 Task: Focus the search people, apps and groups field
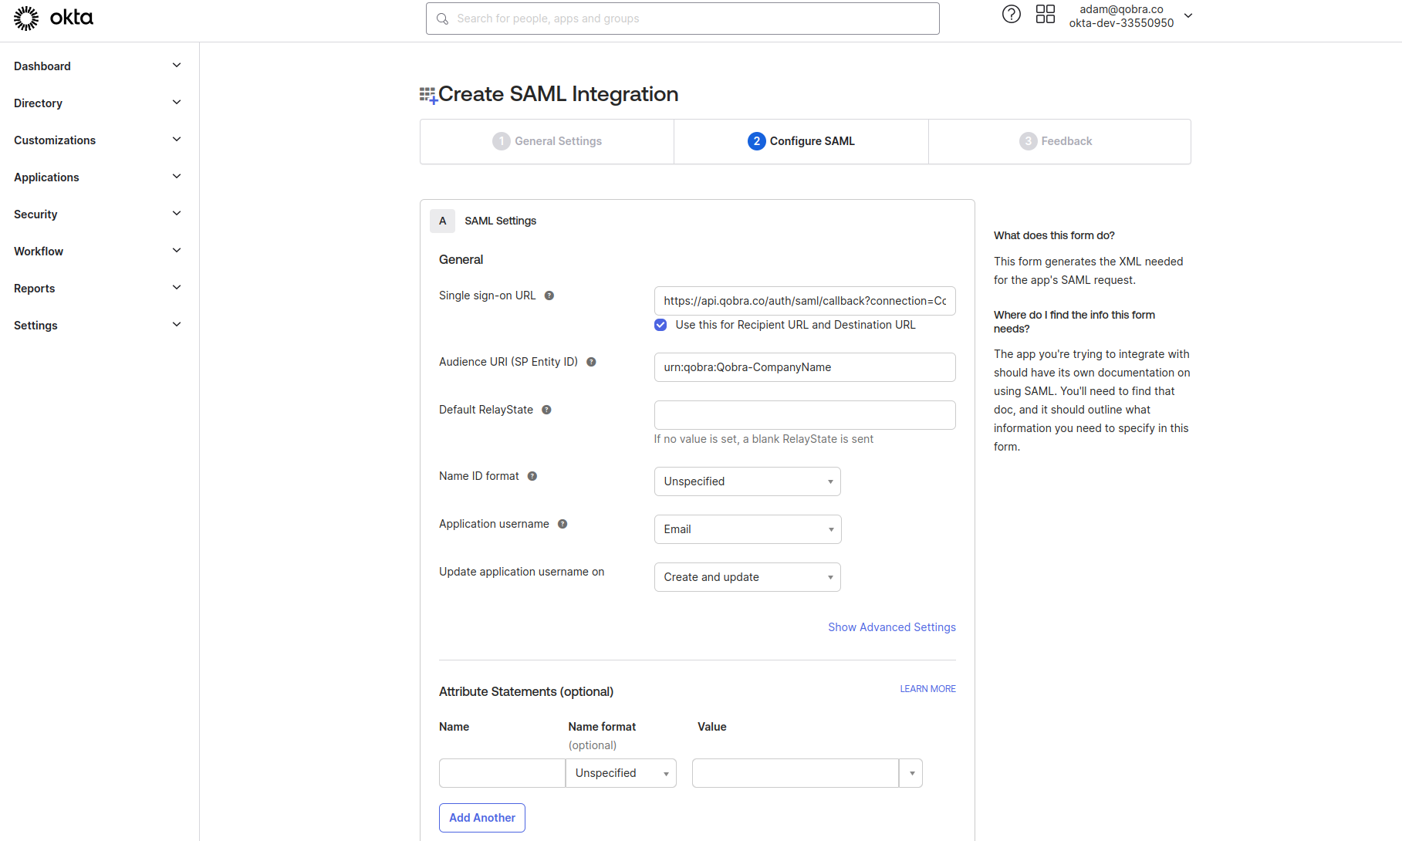click(x=683, y=19)
